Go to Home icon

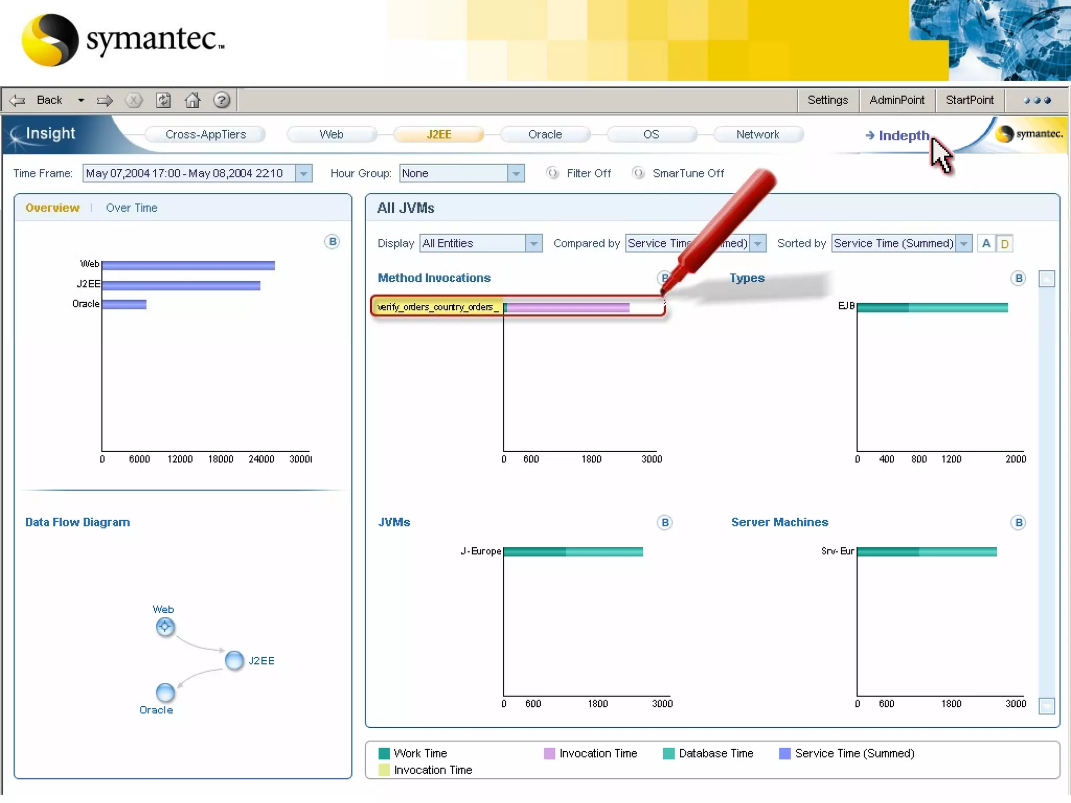click(x=192, y=100)
